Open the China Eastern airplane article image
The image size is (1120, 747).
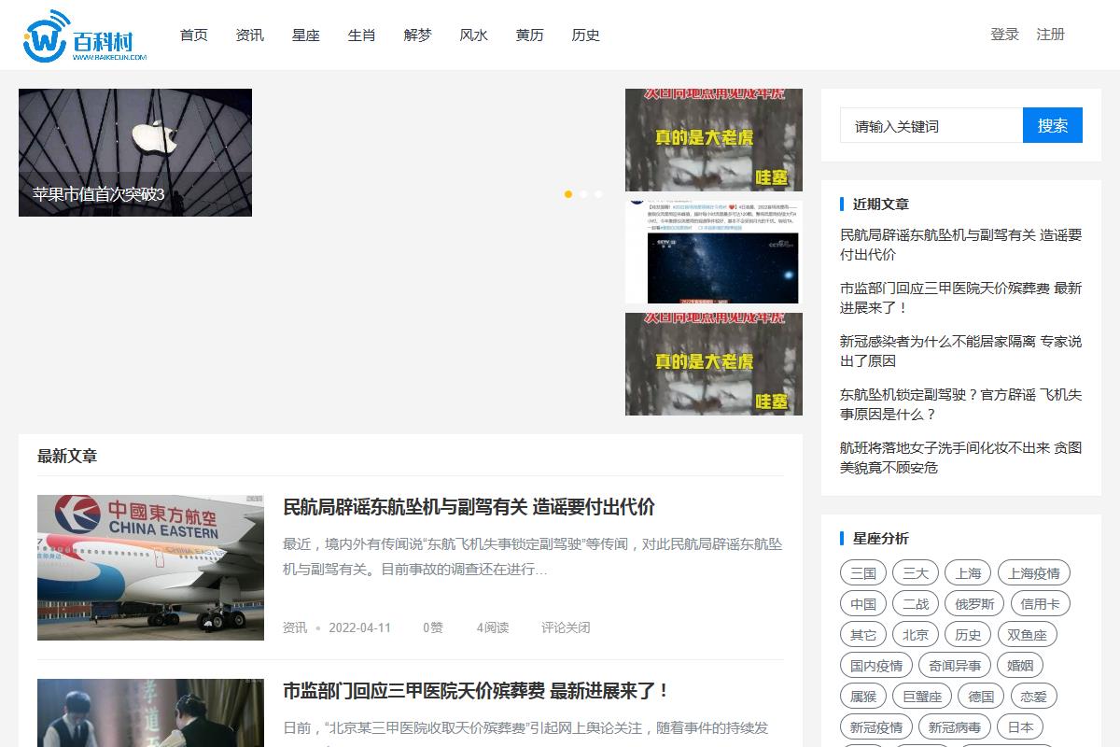tap(150, 568)
